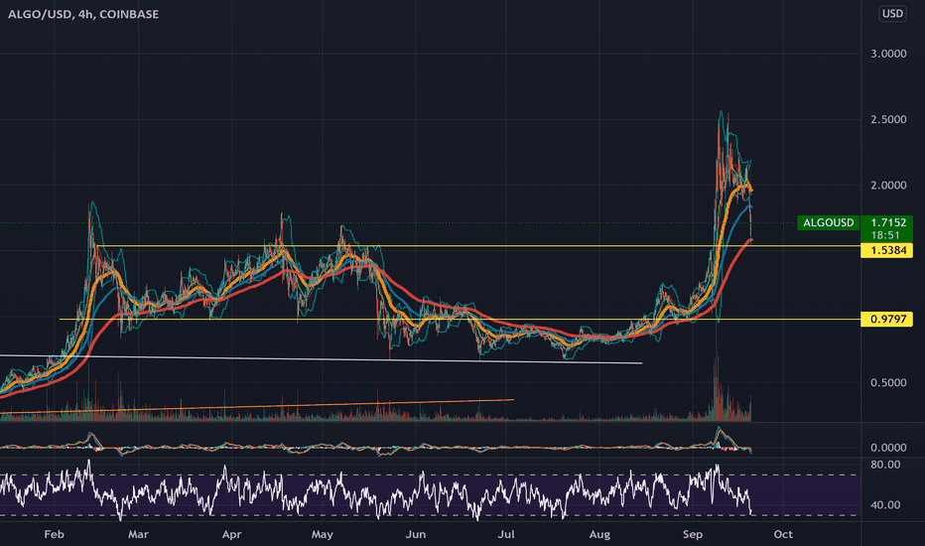Viewport: 925px width, 546px height.
Task: Click the 80.00 RSI axis value
Action: [x=885, y=465]
